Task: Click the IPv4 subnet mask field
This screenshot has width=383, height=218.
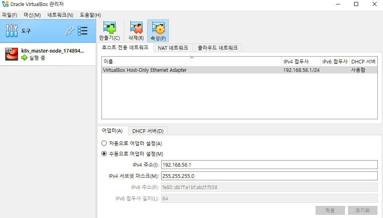Action: (269, 176)
